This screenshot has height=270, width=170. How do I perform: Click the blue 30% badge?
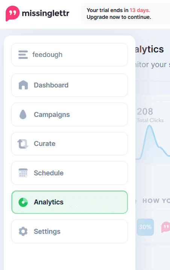click(145, 227)
